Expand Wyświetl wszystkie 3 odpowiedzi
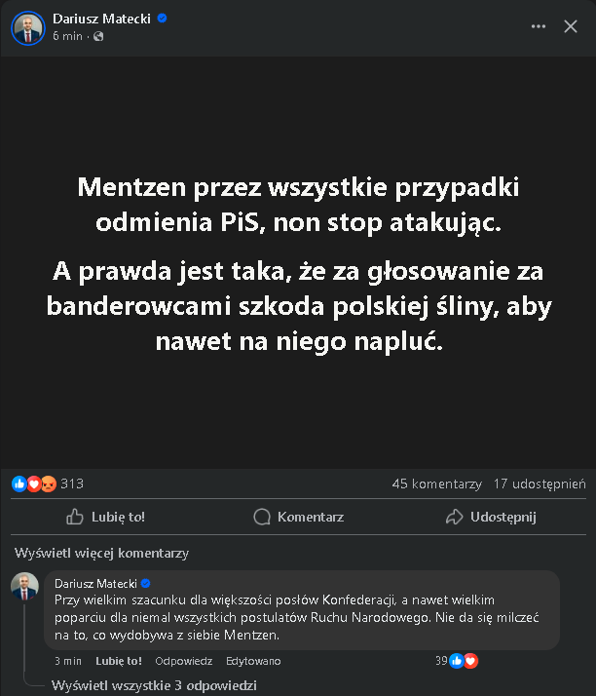The width and height of the screenshot is (596, 696). pyautogui.click(x=154, y=685)
